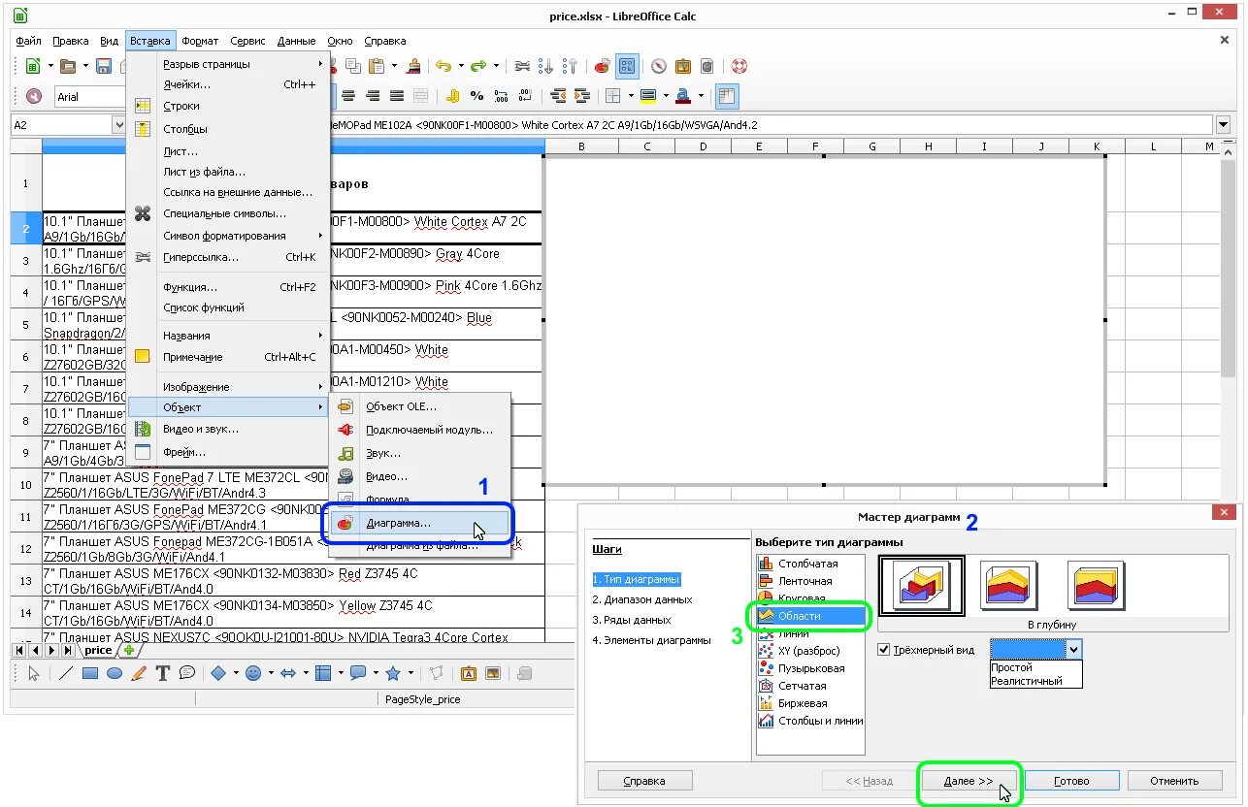
Task: Open the Файл menu
Action: point(28,41)
